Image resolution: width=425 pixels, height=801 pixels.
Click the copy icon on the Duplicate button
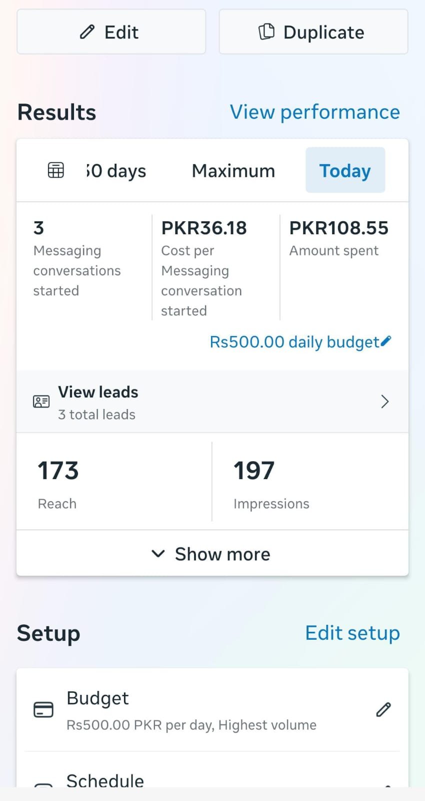tap(266, 31)
